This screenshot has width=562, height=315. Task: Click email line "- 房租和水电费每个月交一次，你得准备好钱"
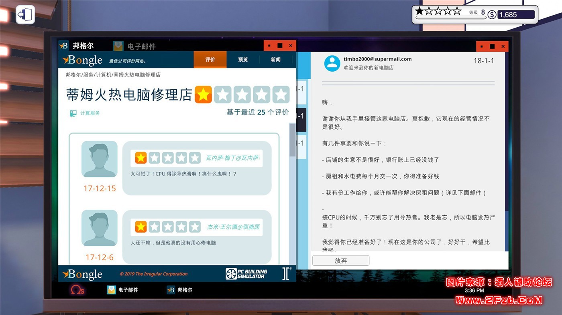pyautogui.click(x=381, y=176)
